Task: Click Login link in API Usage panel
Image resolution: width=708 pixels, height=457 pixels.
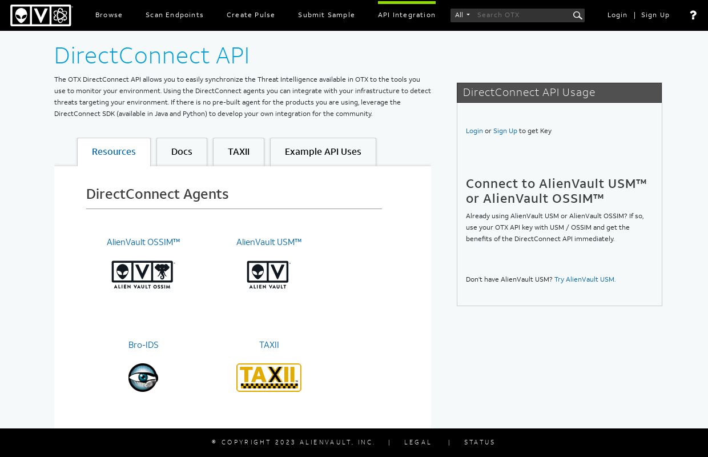Action: point(474,131)
